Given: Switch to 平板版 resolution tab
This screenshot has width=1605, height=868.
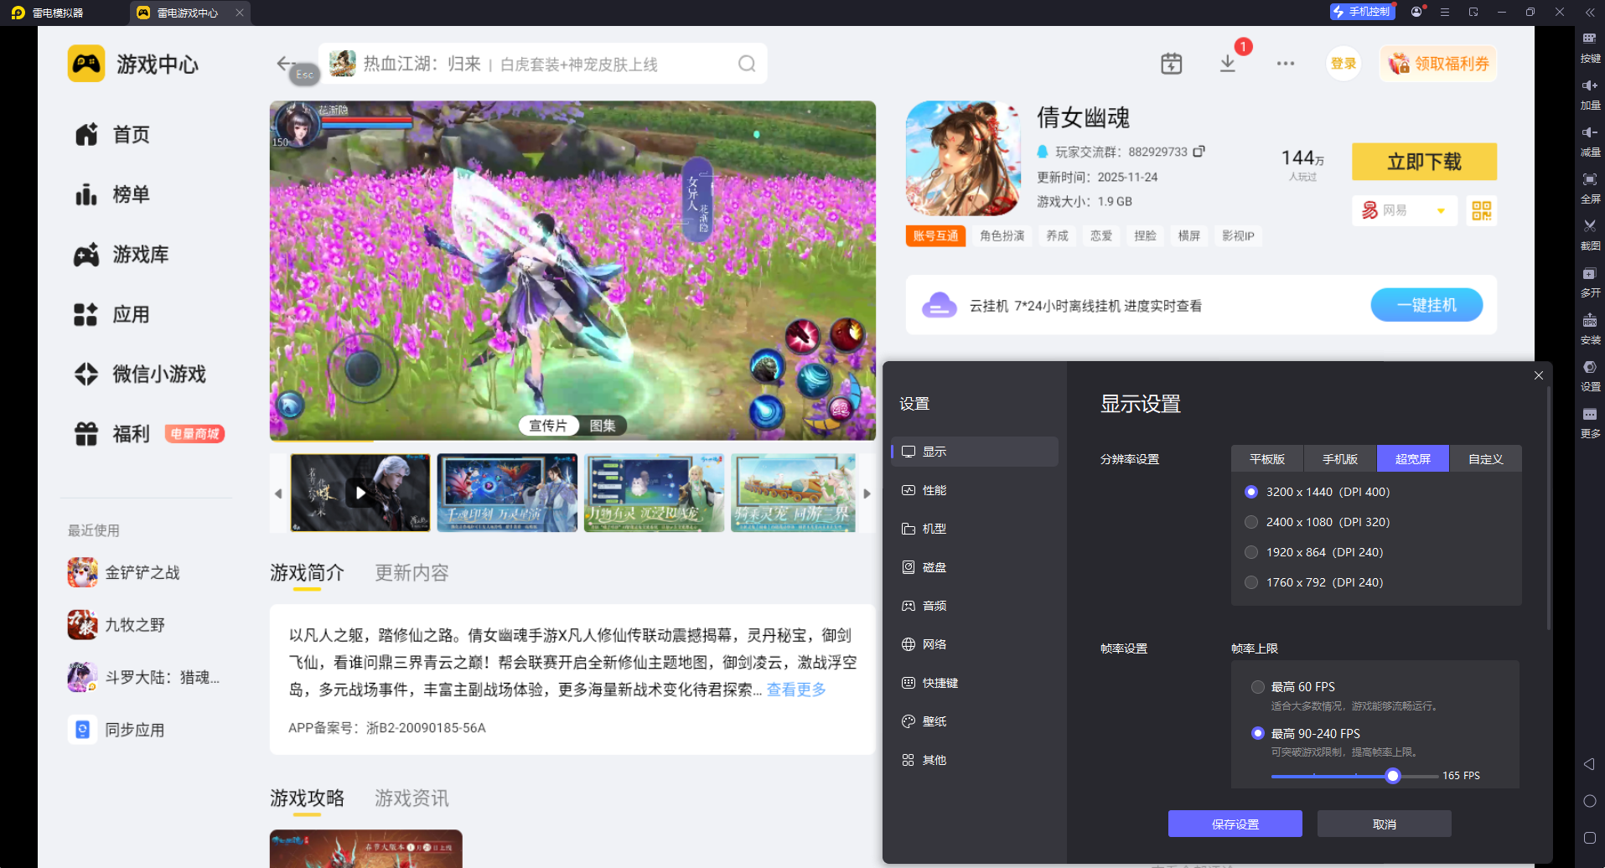Looking at the screenshot, I should click(1267, 459).
